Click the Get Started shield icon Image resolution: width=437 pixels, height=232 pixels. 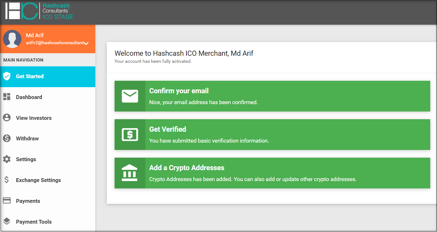(x=7, y=76)
